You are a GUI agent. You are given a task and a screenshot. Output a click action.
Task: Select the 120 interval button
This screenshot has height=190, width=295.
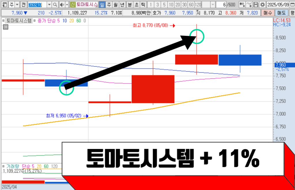(x=198, y=4)
